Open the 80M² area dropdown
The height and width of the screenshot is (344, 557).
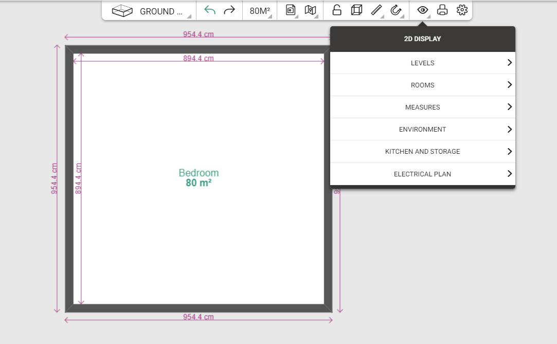pyautogui.click(x=260, y=11)
